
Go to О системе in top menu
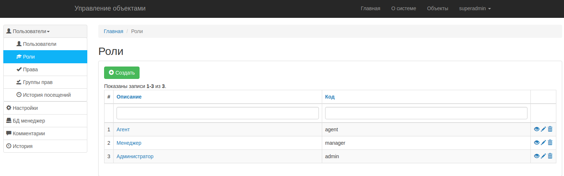403,8
